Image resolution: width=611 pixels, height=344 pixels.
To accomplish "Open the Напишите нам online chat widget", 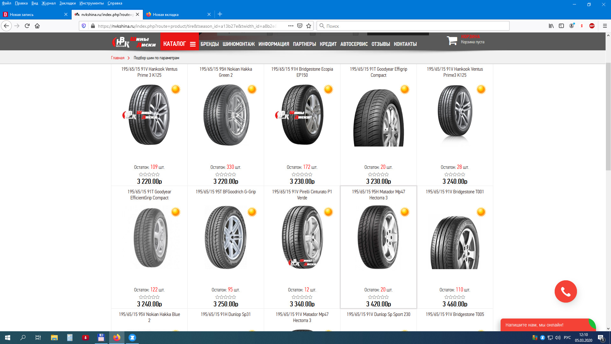I will [547, 325].
